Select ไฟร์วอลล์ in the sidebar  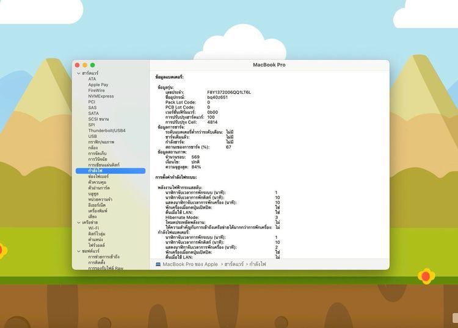point(98,245)
